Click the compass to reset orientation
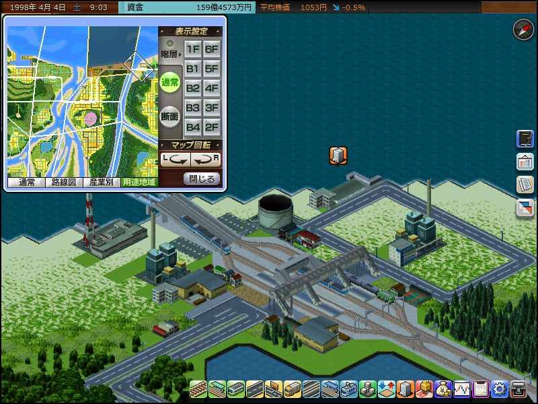Screen dimensions: 538x404 523,30
